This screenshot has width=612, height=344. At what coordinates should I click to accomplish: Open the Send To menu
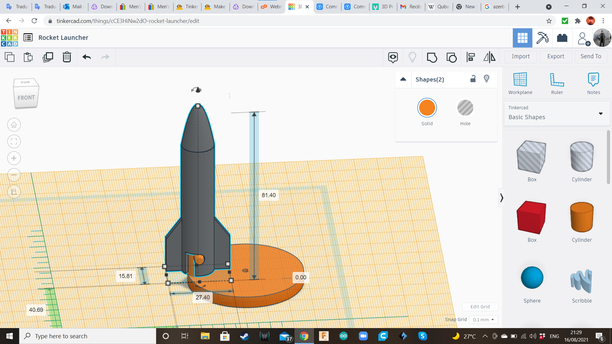point(591,56)
